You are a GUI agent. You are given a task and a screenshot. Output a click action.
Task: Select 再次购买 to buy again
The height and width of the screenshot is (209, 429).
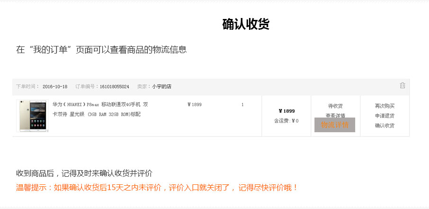(384, 106)
